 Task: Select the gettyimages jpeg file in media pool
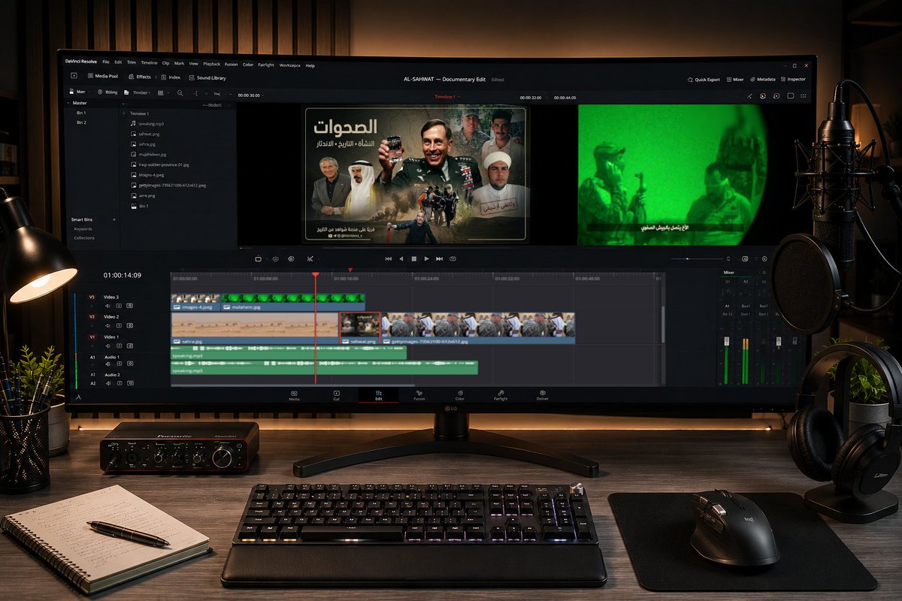[168, 185]
